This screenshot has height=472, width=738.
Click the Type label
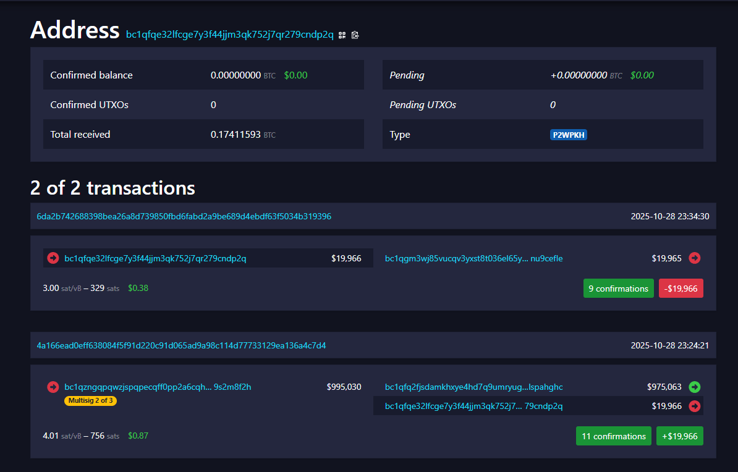(x=399, y=135)
